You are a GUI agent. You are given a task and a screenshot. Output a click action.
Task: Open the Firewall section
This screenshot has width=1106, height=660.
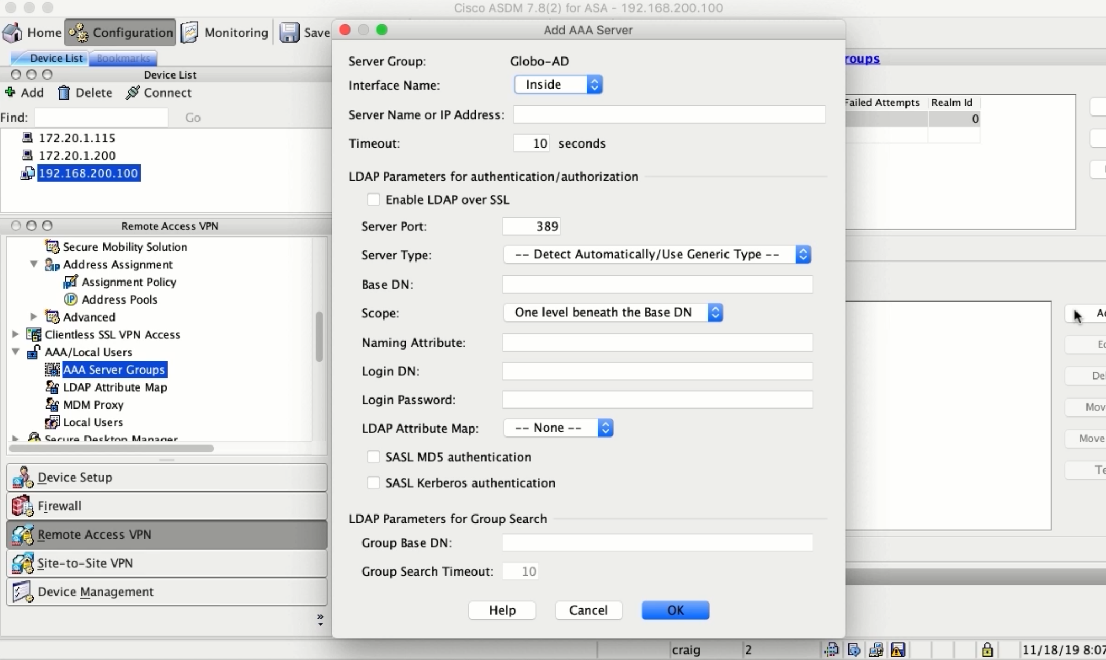(167, 506)
